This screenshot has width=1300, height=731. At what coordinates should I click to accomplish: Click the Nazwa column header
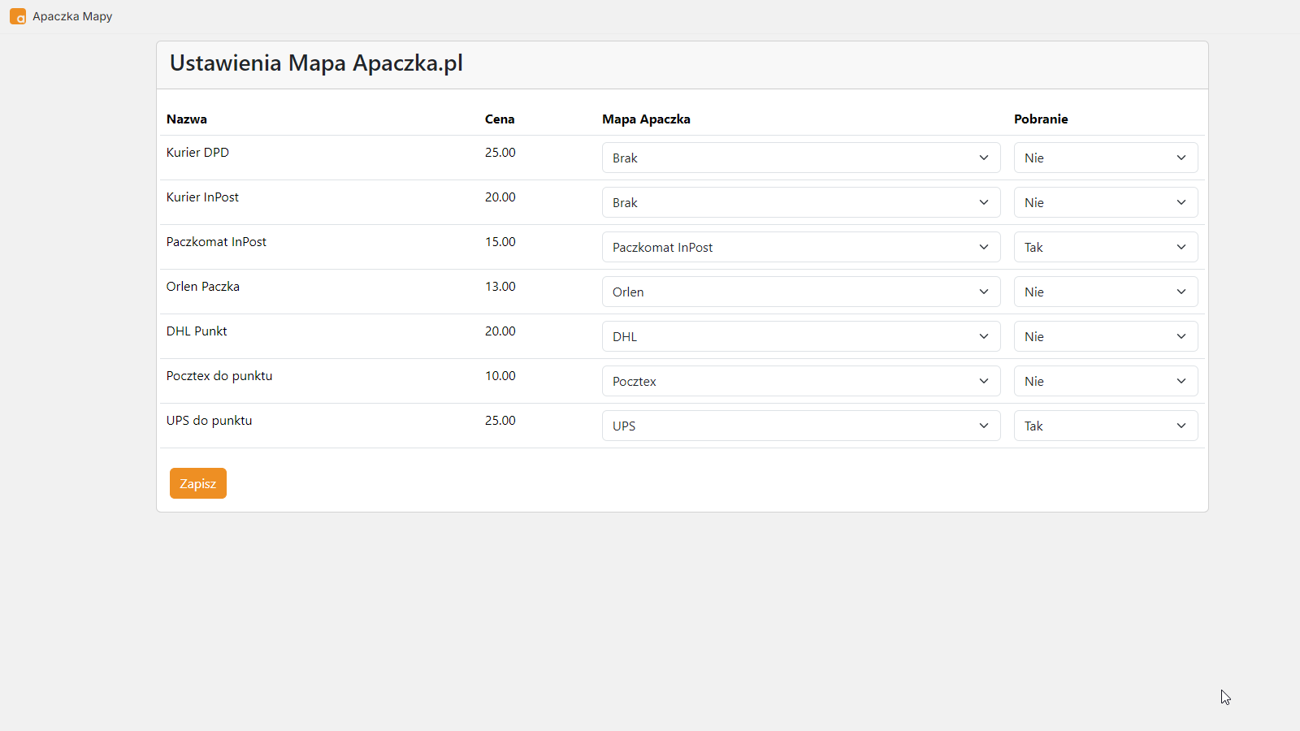point(187,119)
